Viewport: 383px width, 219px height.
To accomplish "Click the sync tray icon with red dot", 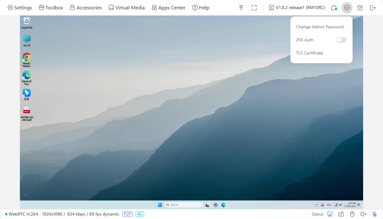I will pyautogui.click(x=322, y=205).
